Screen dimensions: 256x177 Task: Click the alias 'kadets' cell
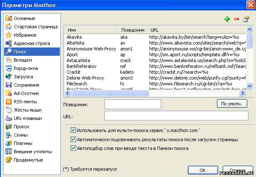coord(127,72)
